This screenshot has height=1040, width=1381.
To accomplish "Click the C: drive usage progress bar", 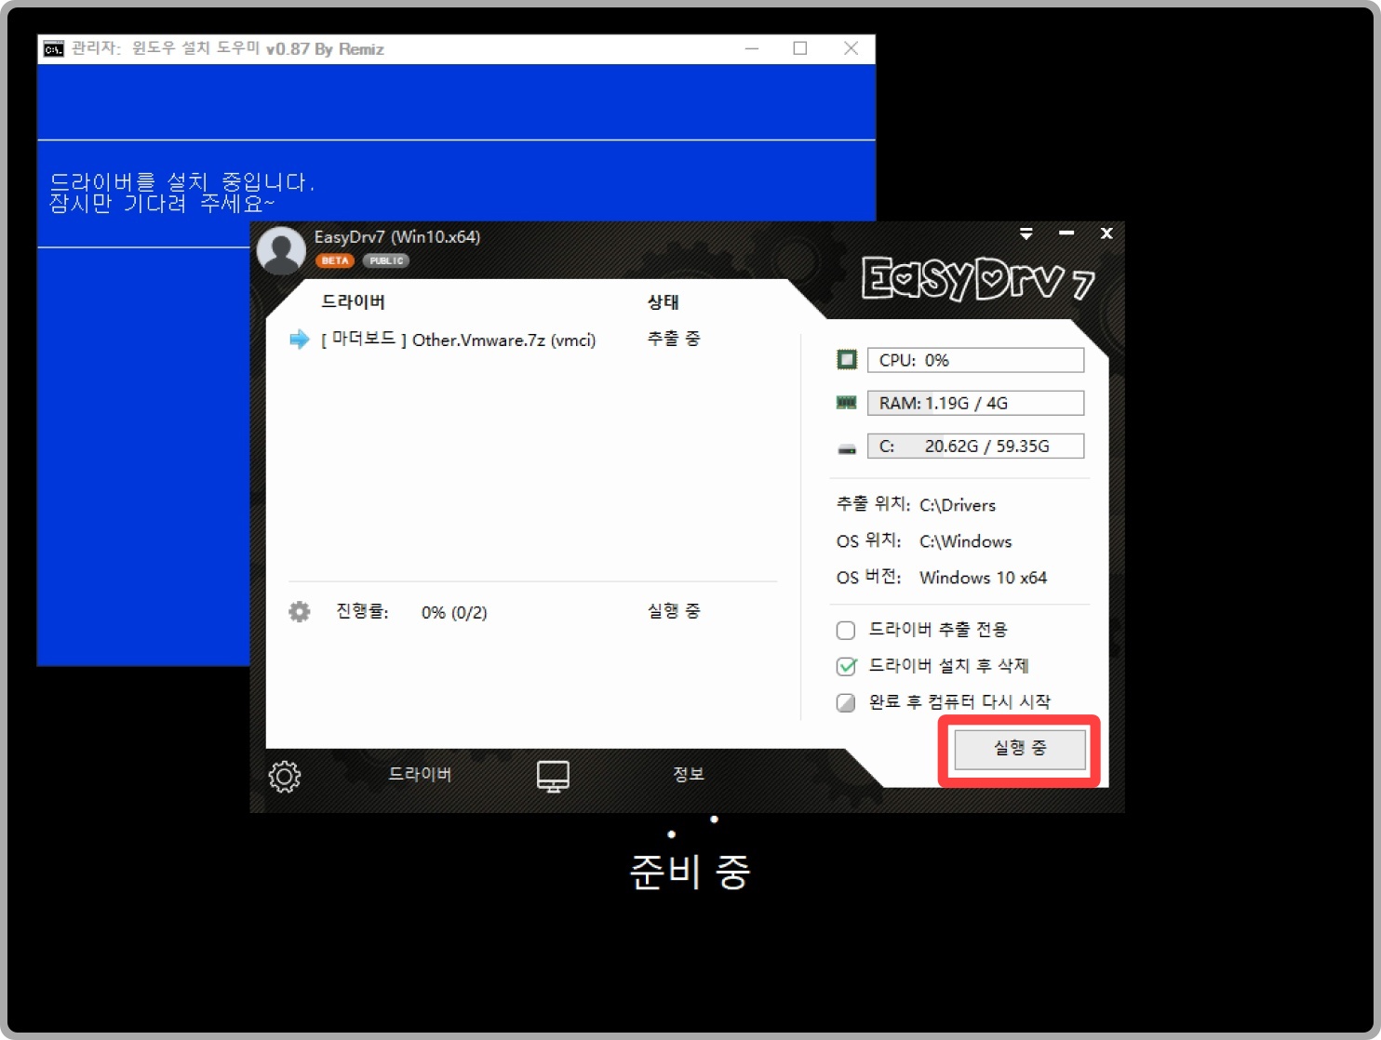I will click(974, 446).
